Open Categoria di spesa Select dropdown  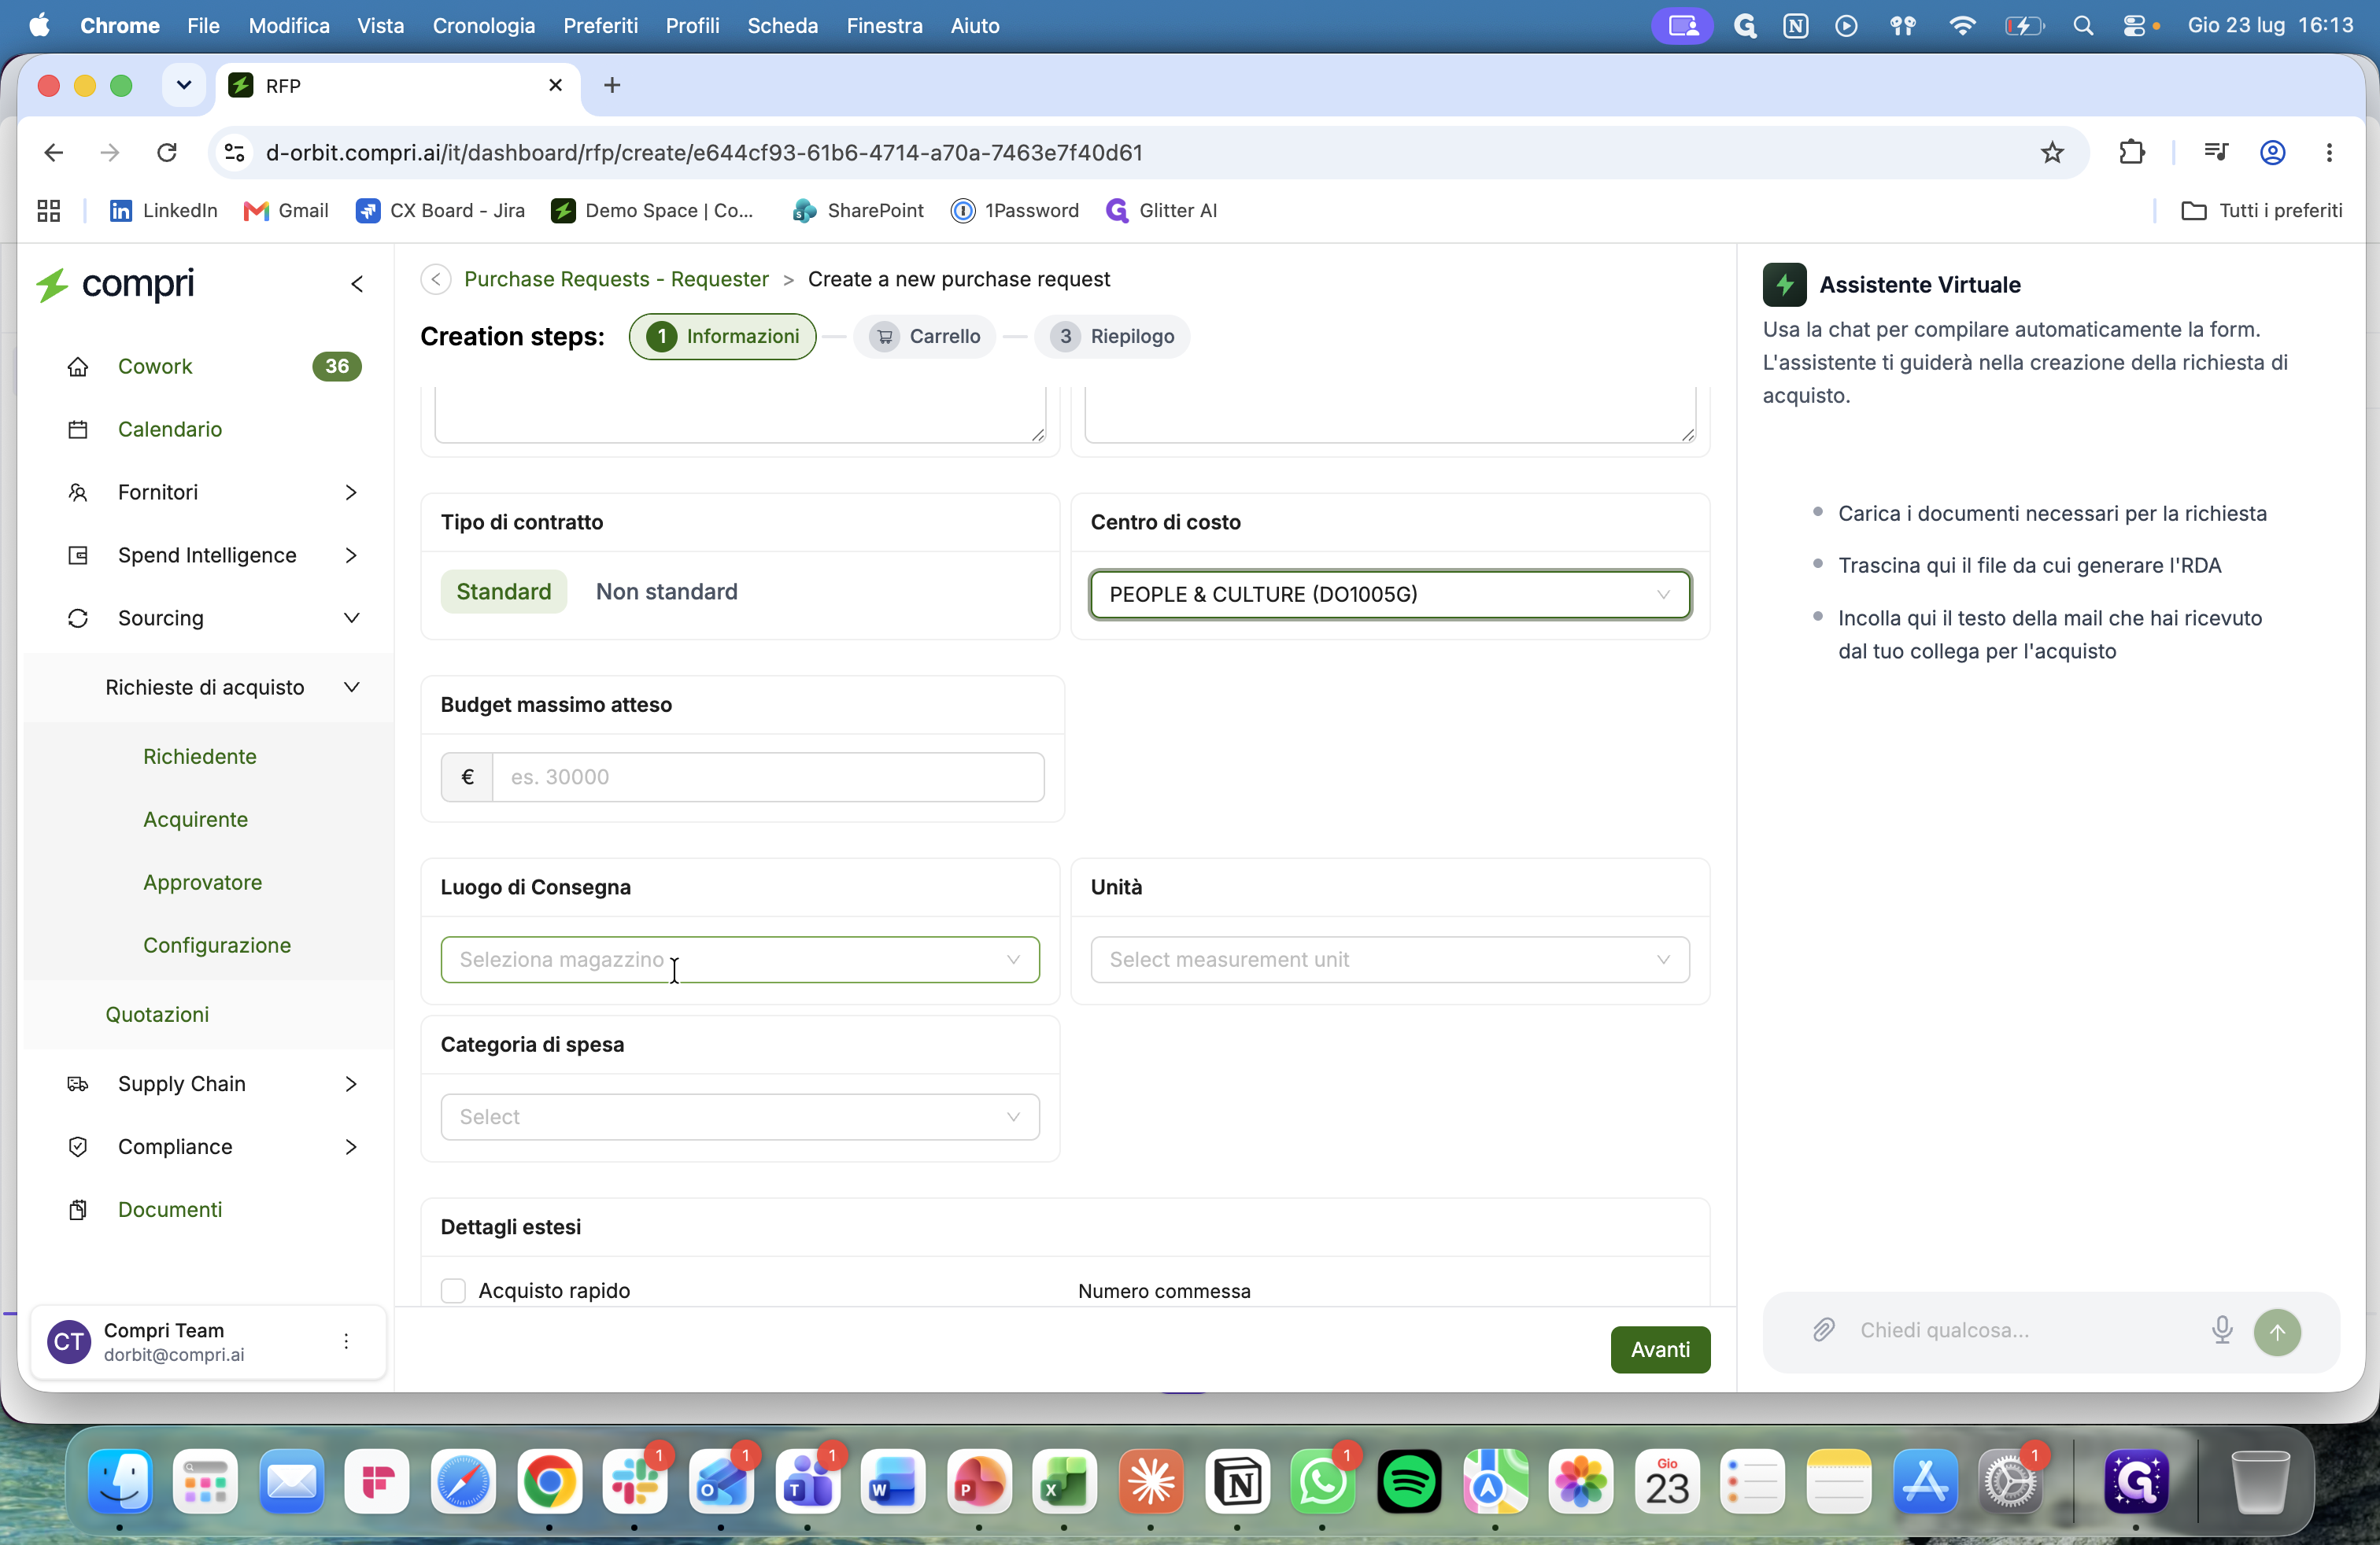click(740, 1117)
